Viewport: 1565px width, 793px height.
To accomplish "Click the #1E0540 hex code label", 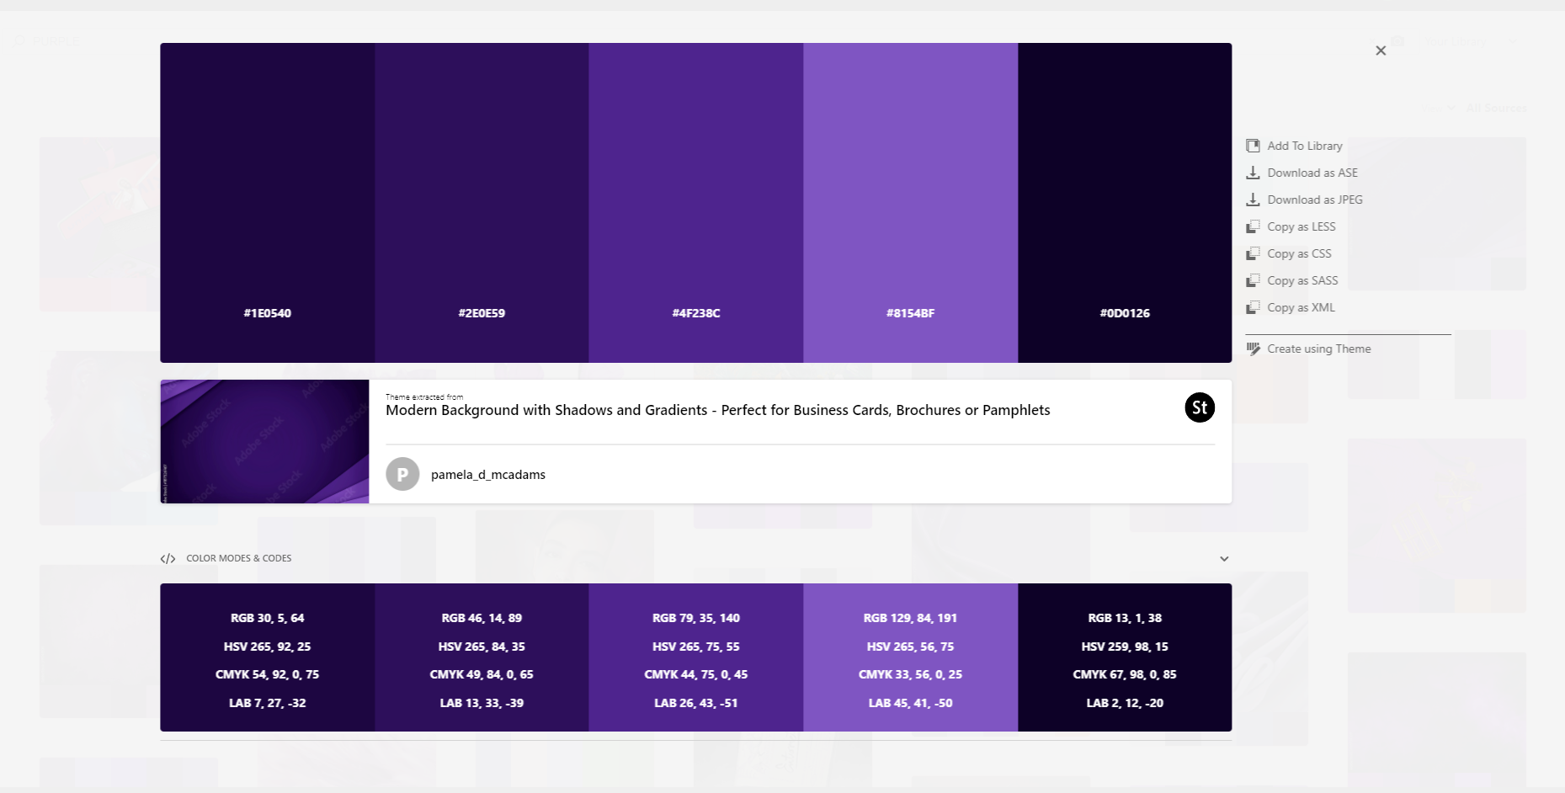I will point(268,313).
